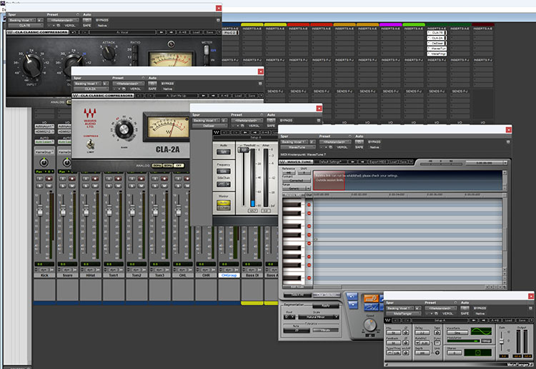
Task: Open the CLA-2A insert slot in mixer
Action: tap(437, 38)
